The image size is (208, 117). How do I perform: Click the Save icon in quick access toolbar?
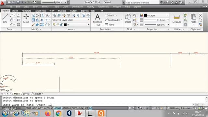click(x=18, y=2)
